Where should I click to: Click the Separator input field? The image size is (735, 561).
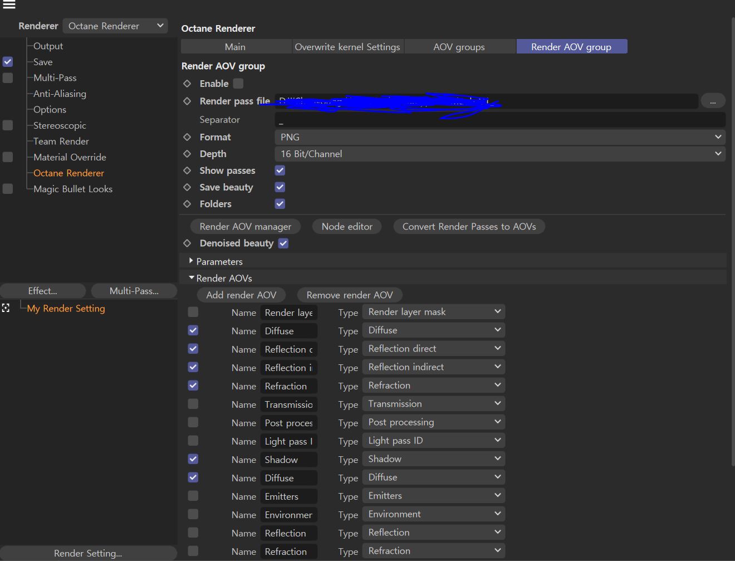point(500,120)
